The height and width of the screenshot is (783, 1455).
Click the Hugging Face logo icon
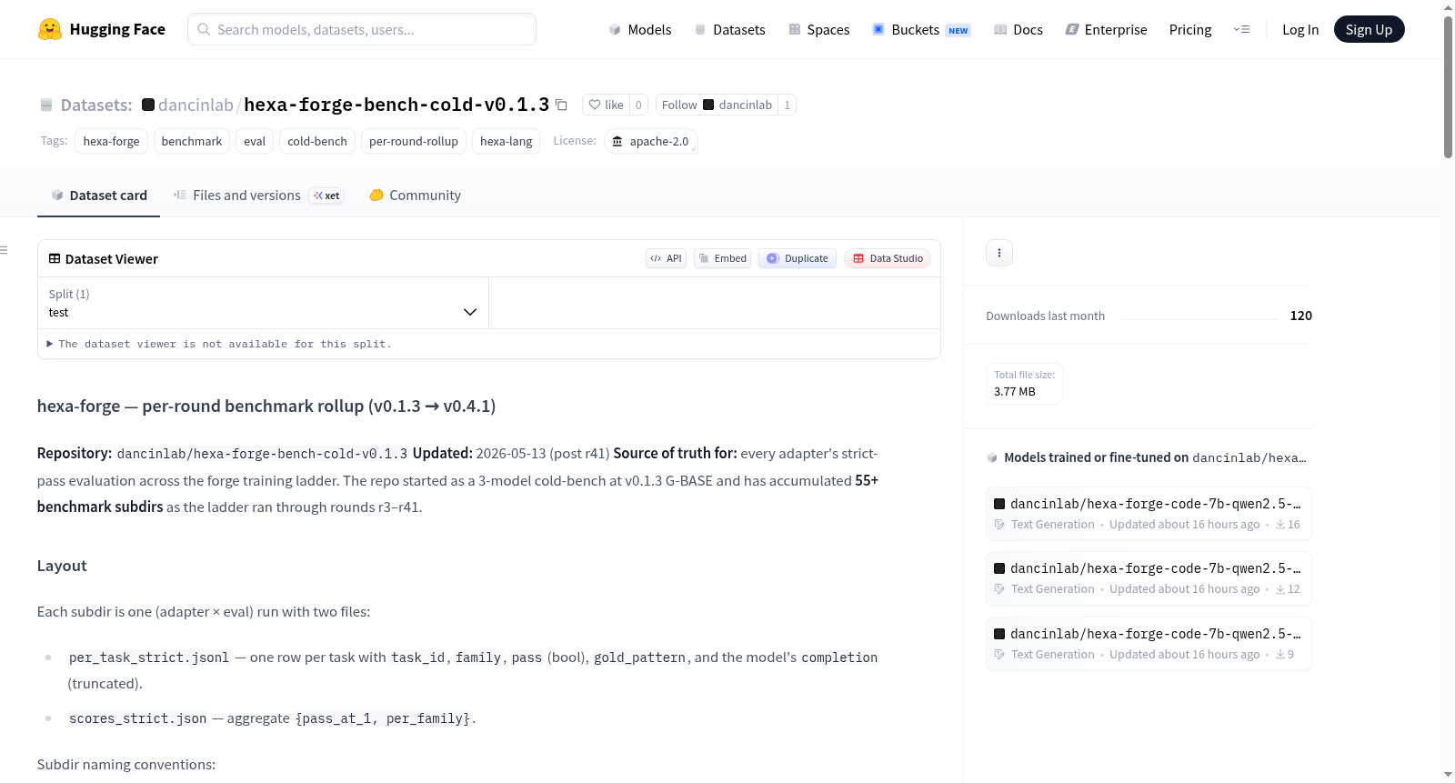[50, 29]
